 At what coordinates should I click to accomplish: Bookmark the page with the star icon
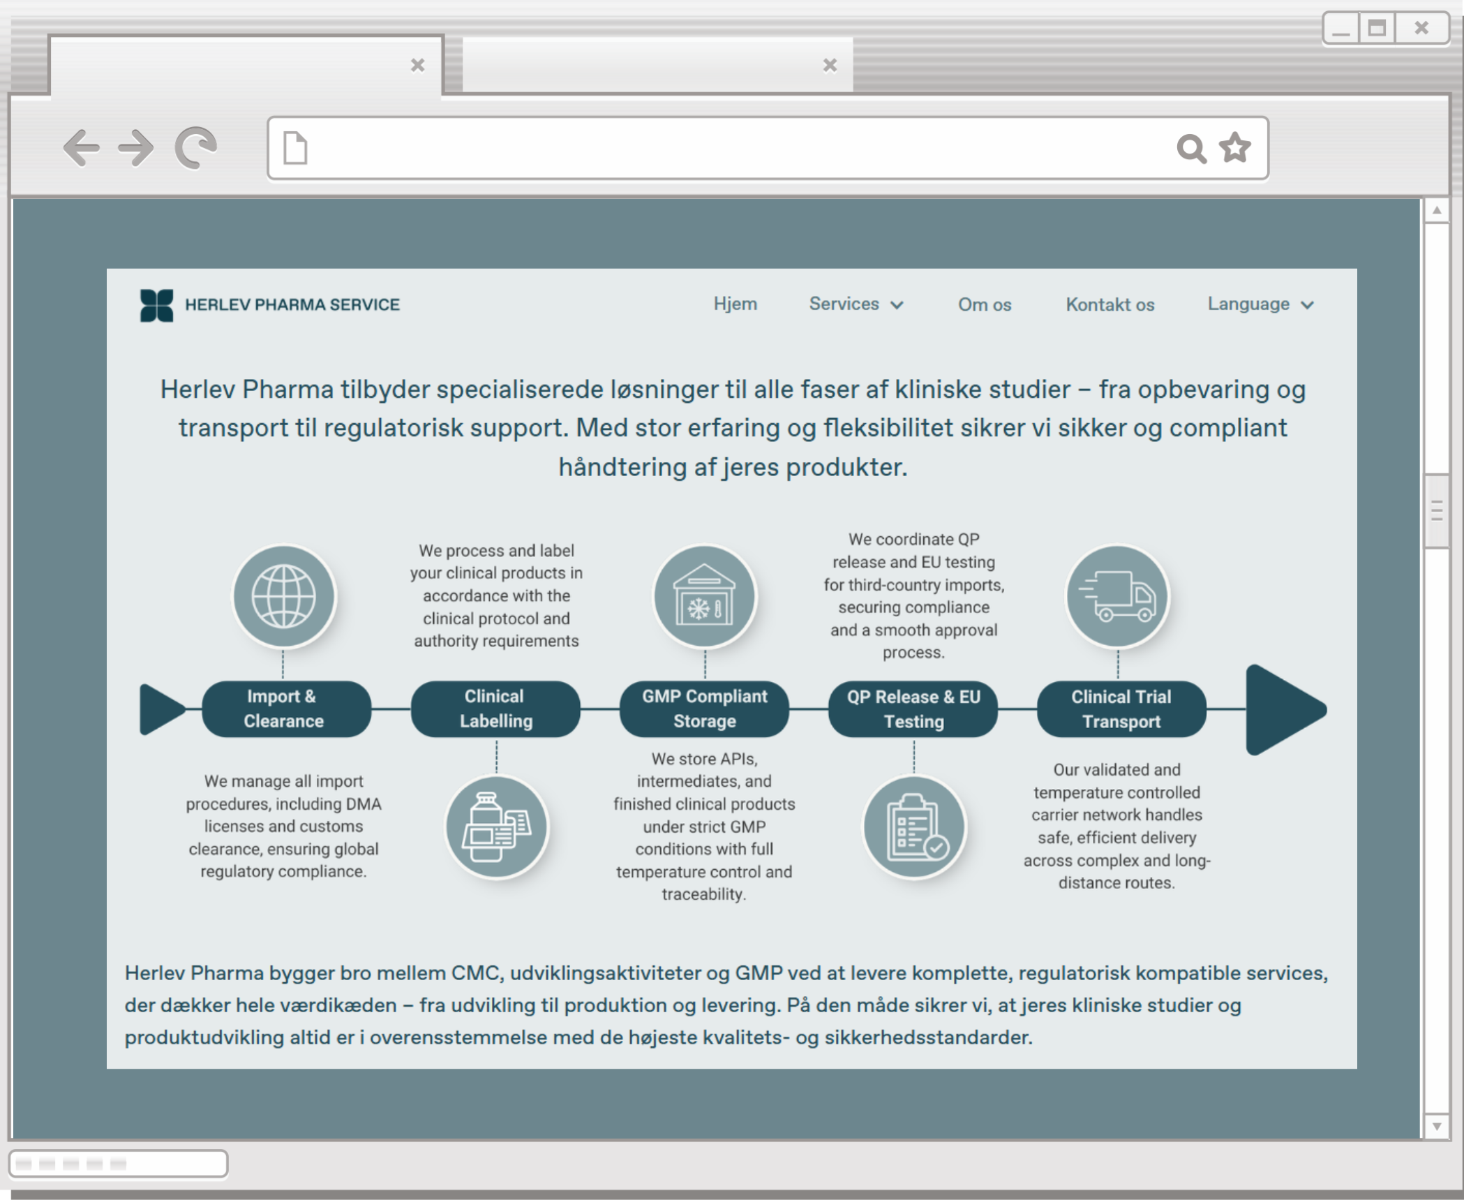1235,147
